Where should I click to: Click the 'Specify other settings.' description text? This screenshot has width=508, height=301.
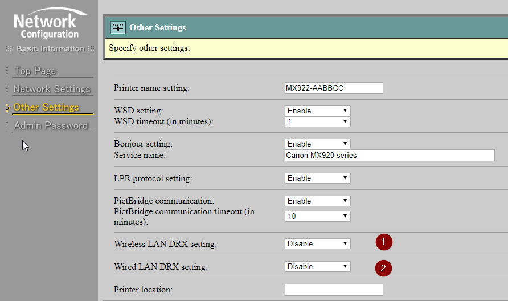tap(149, 48)
